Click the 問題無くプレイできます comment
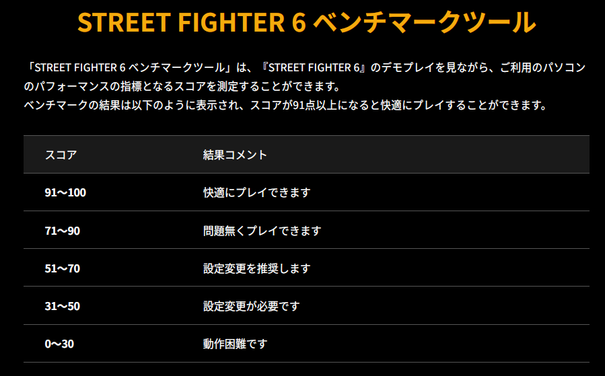 [262, 231]
